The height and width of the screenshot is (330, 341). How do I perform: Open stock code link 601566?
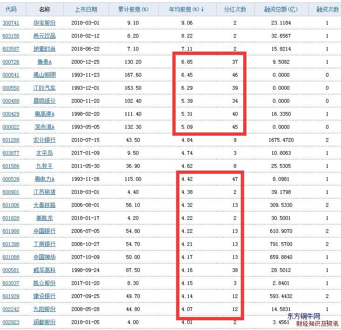pos(11,166)
